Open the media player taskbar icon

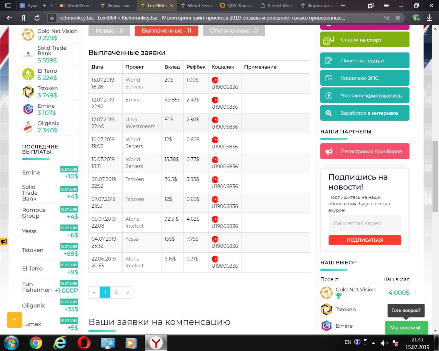click(x=131, y=342)
